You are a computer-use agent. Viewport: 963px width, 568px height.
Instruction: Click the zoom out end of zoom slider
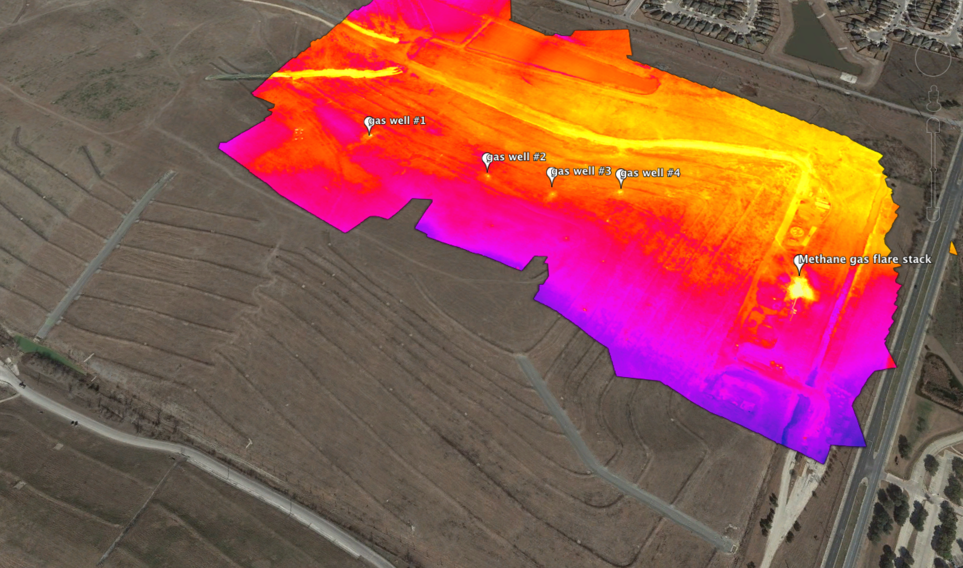933,215
